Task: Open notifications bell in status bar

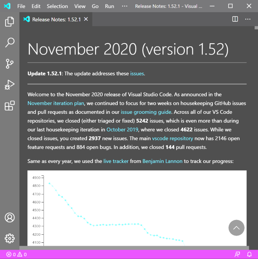Action: (x=249, y=255)
